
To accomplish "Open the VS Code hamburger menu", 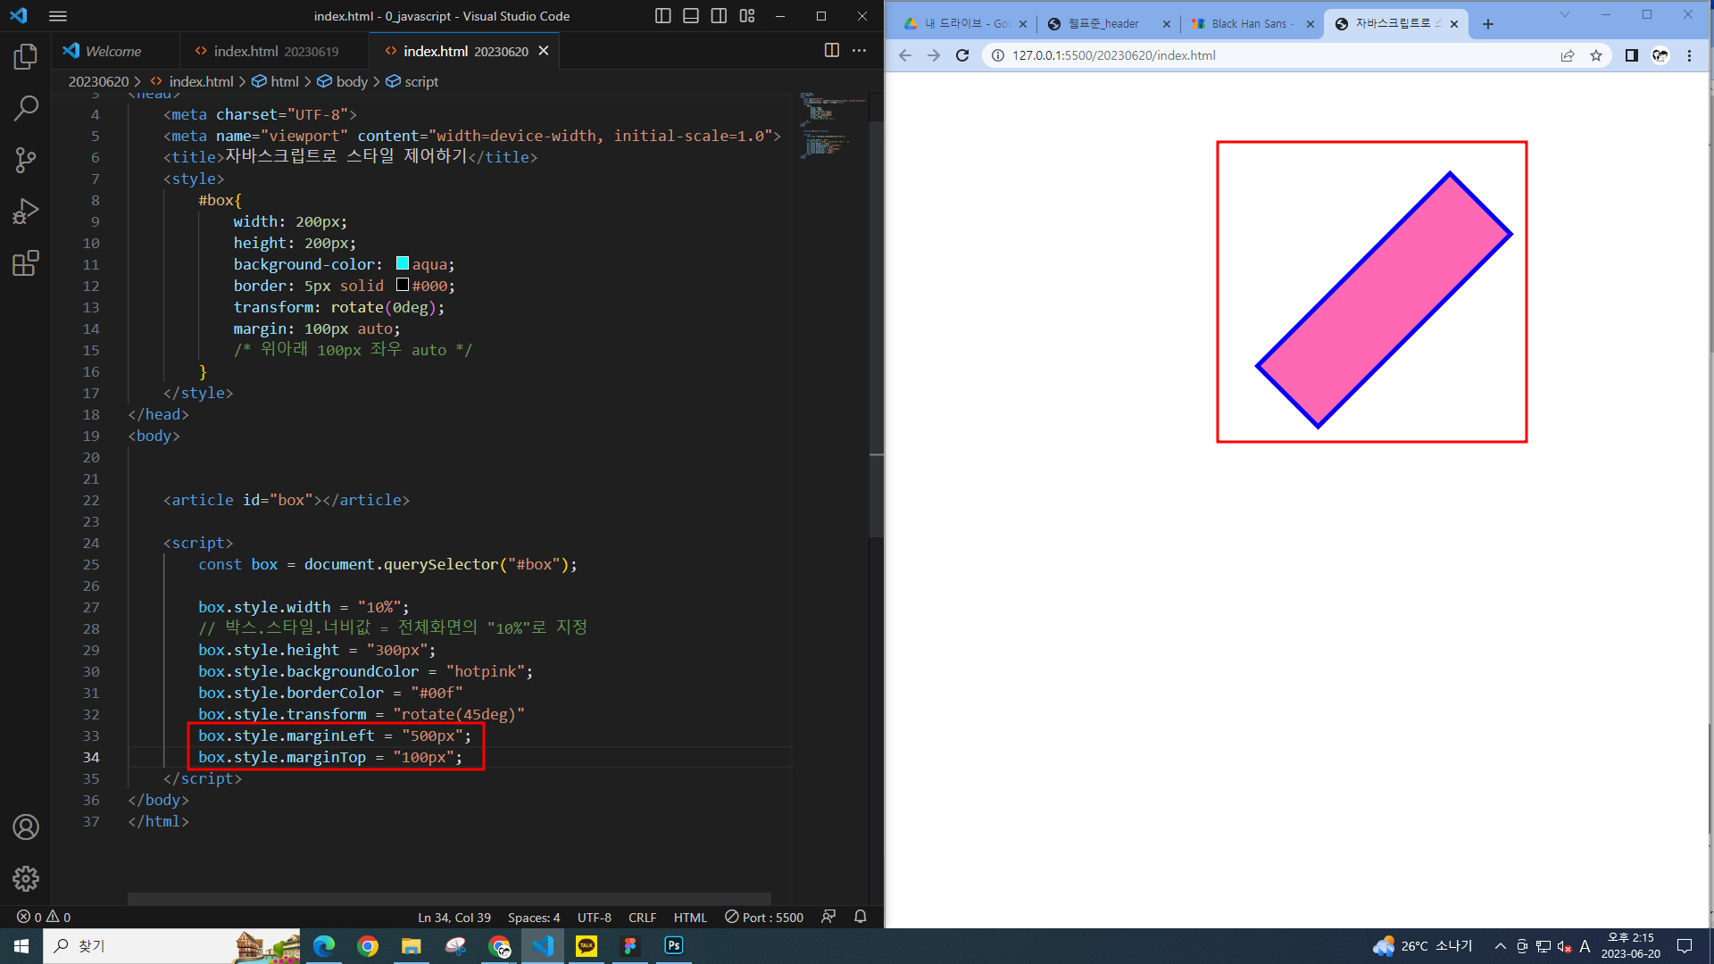I will (x=58, y=16).
